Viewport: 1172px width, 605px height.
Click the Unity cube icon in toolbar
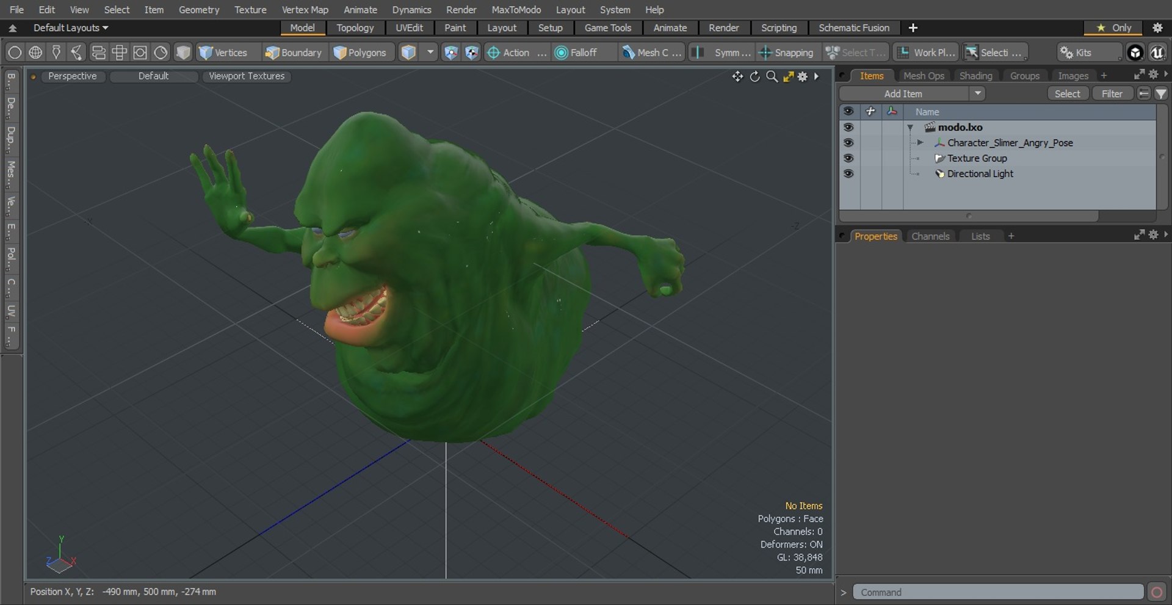(x=1135, y=53)
